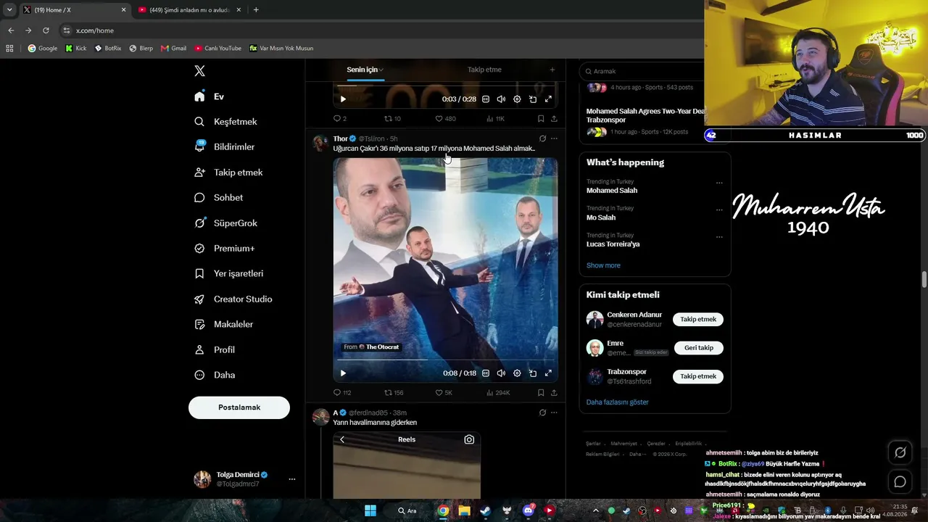928x522 pixels.
Task: Click Geri takip for Emre
Action: (x=699, y=348)
